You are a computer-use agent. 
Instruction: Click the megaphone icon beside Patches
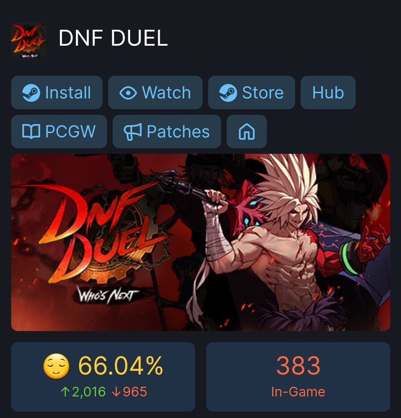[x=133, y=132]
